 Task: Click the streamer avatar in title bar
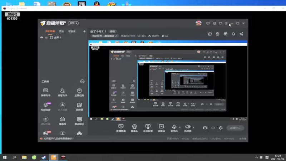click(x=199, y=23)
